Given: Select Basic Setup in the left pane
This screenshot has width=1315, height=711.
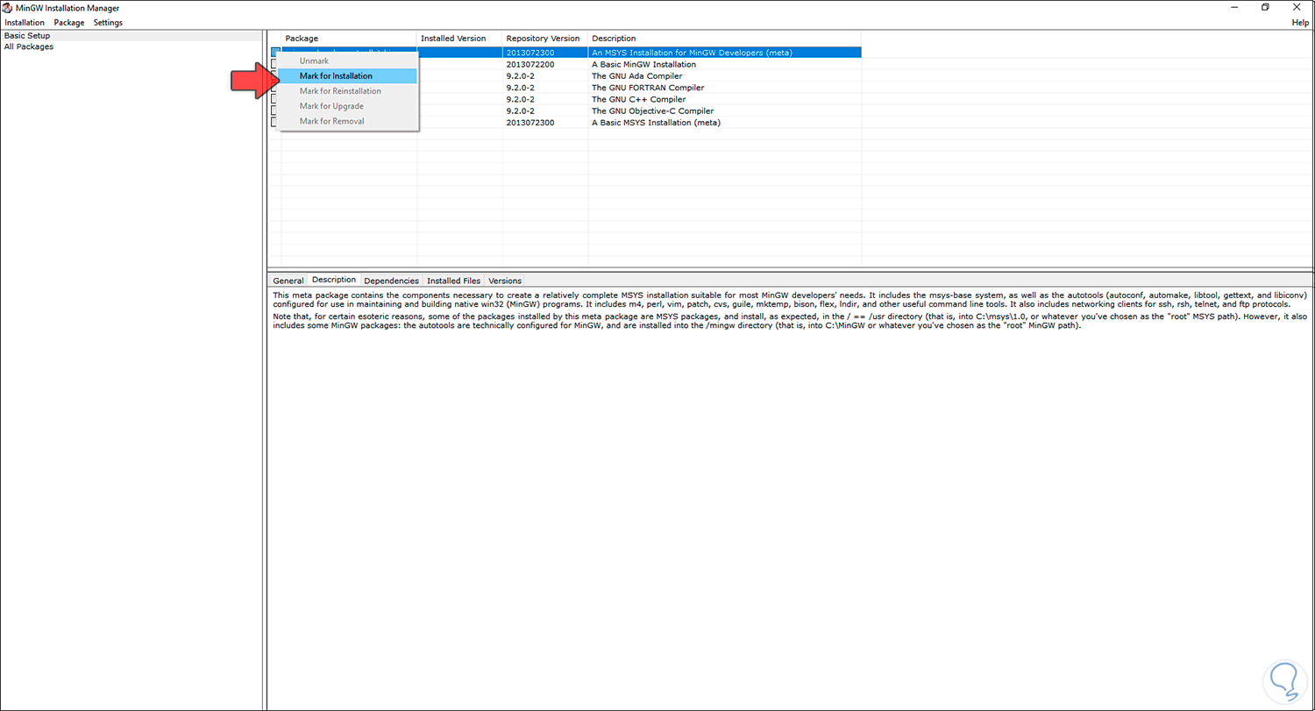Looking at the screenshot, I should point(27,36).
